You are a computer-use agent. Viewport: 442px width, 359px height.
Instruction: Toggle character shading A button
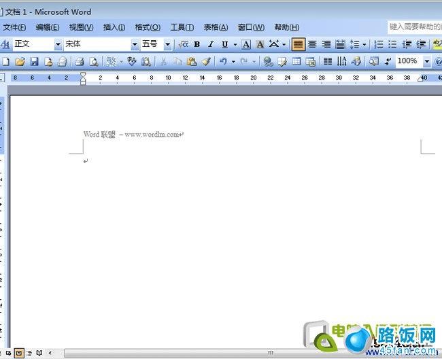pos(260,44)
